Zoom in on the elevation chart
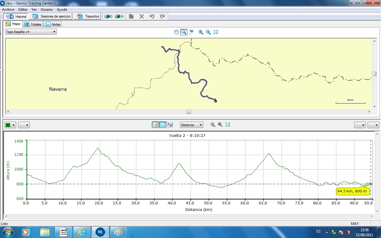The height and width of the screenshot is (238, 381). pos(213,125)
